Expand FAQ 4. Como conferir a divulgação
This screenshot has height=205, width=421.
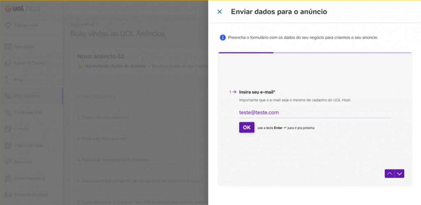point(140,181)
